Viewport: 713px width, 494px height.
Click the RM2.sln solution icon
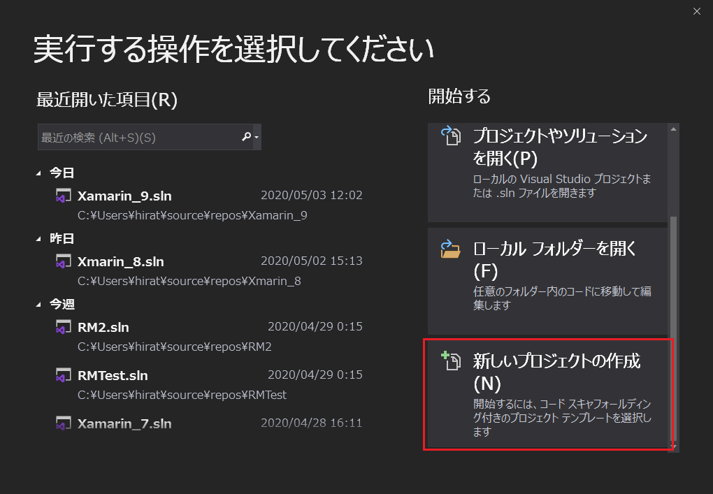63,327
